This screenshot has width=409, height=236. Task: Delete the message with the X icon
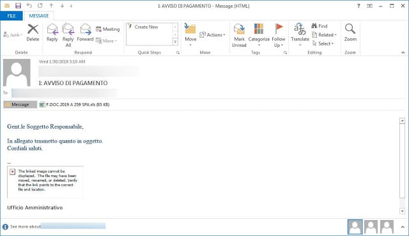click(33, 33)
